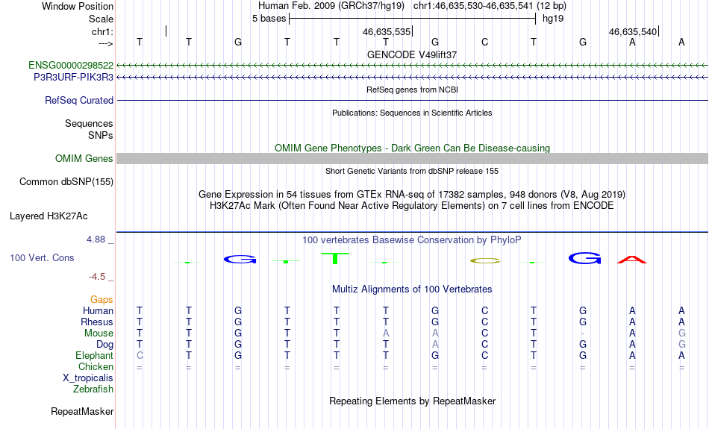The height and width of the screenshot is (429, 709).
Task: Open the RepeatMasker track label
Action: [82, 412]
